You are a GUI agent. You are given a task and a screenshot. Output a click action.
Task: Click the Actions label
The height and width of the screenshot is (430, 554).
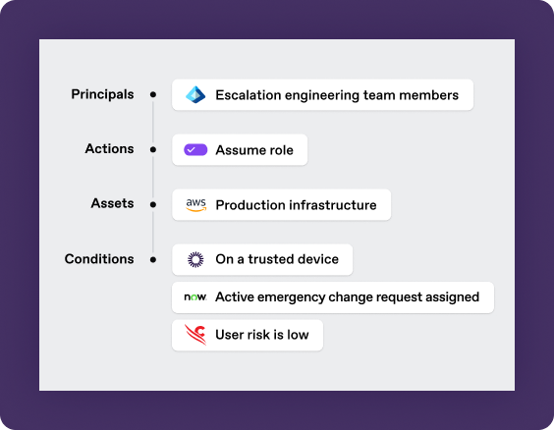[x=110, y=149]
